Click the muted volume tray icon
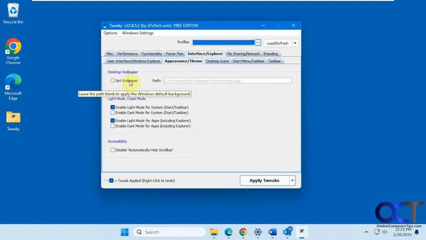 [x=385, y=232]
